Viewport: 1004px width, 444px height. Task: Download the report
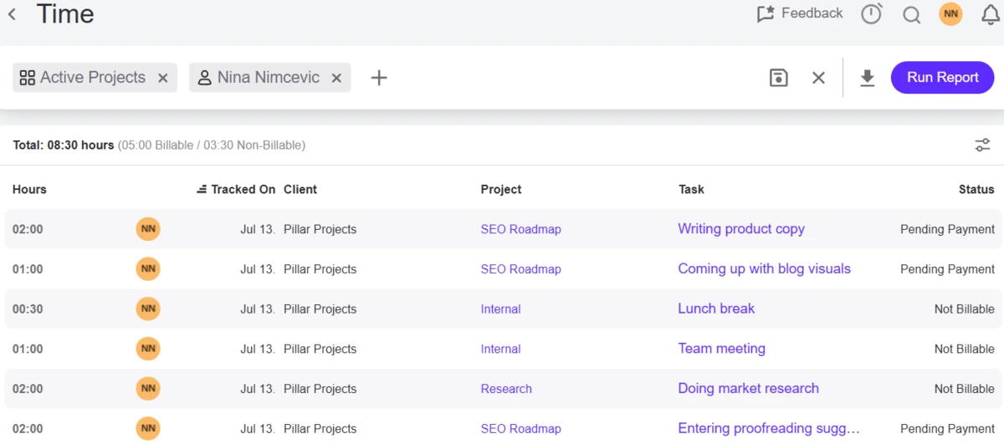point(868,78)
